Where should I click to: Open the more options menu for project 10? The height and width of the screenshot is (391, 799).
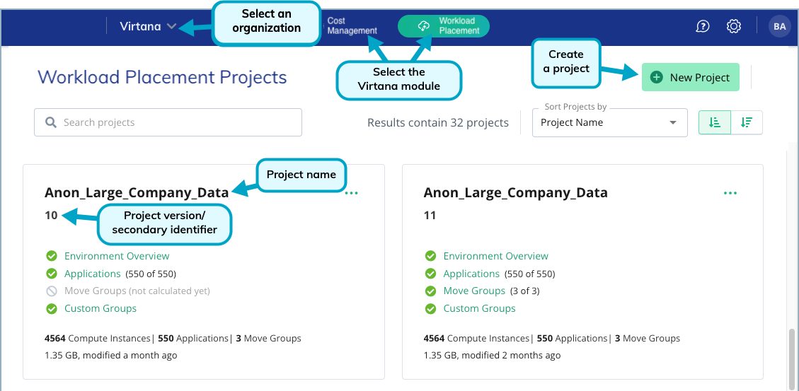click(x=352, y=193)
